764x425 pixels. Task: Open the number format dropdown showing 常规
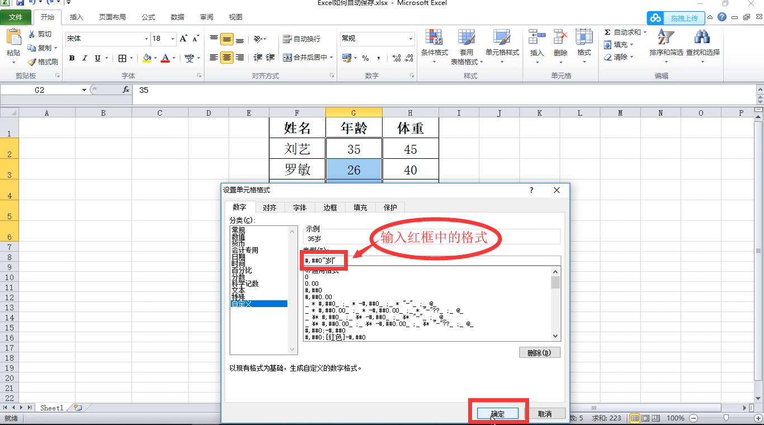[x=376, y=38]
